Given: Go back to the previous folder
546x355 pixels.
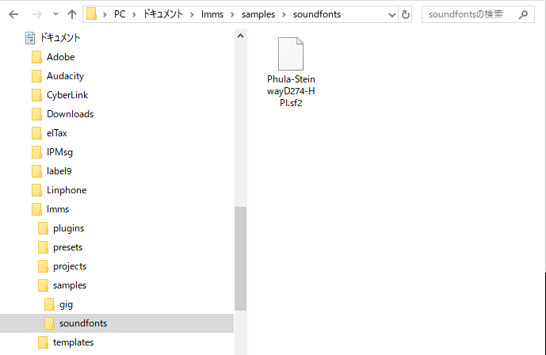Looking at the screenshot, I should pos(13,14).
